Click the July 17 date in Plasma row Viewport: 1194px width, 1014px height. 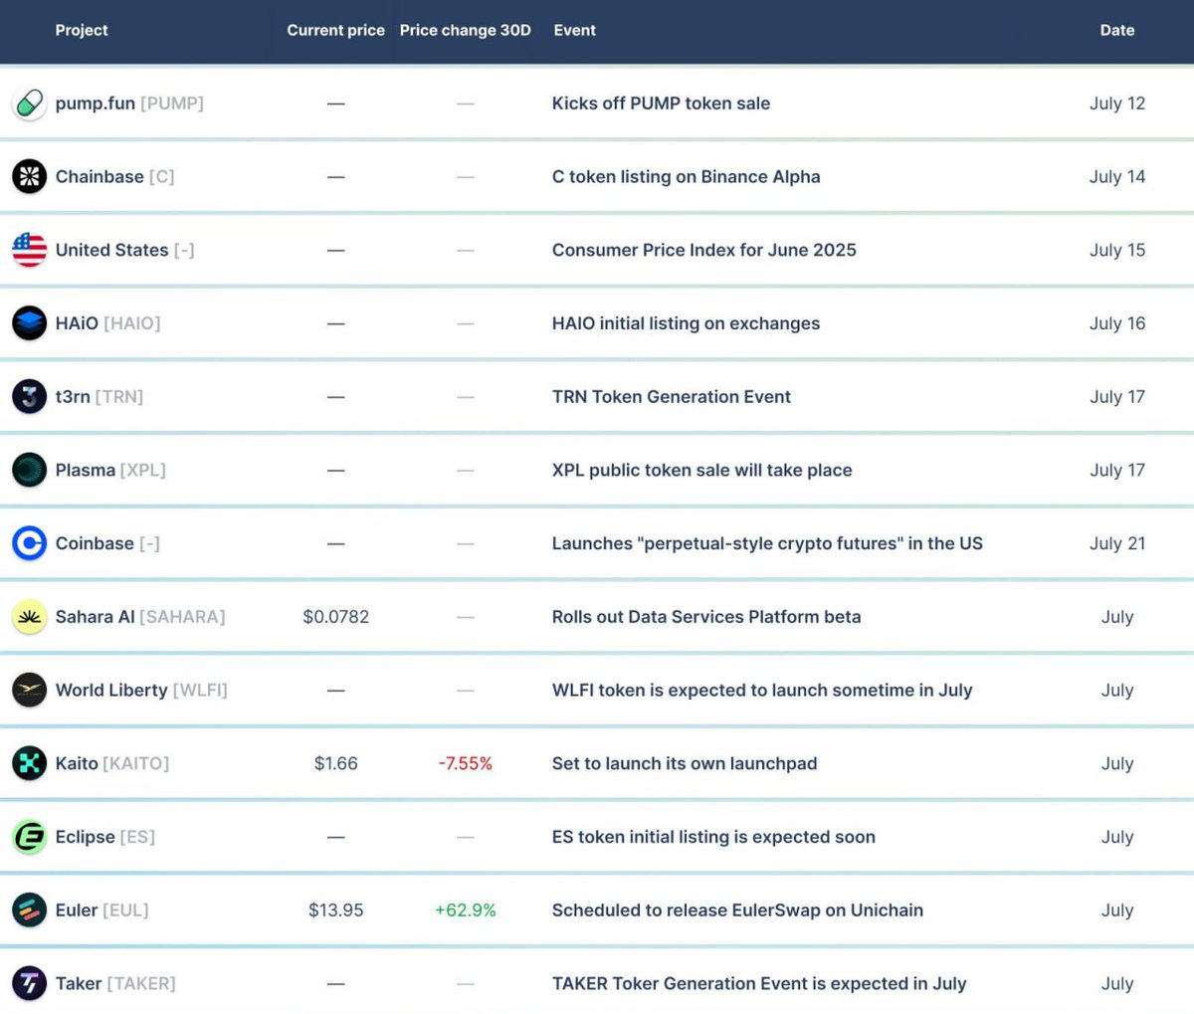pos(1117,470)
